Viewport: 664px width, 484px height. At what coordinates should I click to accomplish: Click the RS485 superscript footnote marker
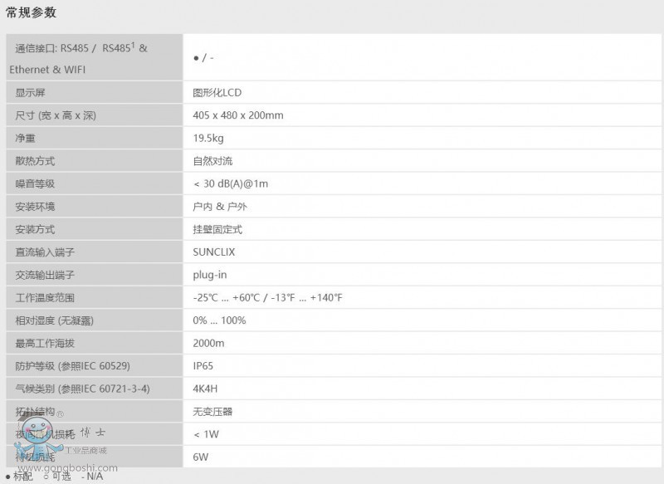click(131, 44)
